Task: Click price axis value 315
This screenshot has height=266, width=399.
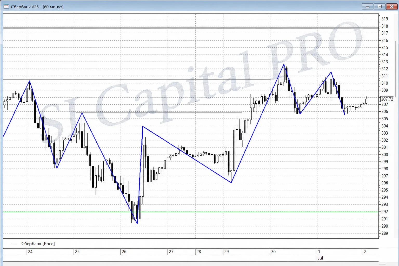Action: pos(385,47)
